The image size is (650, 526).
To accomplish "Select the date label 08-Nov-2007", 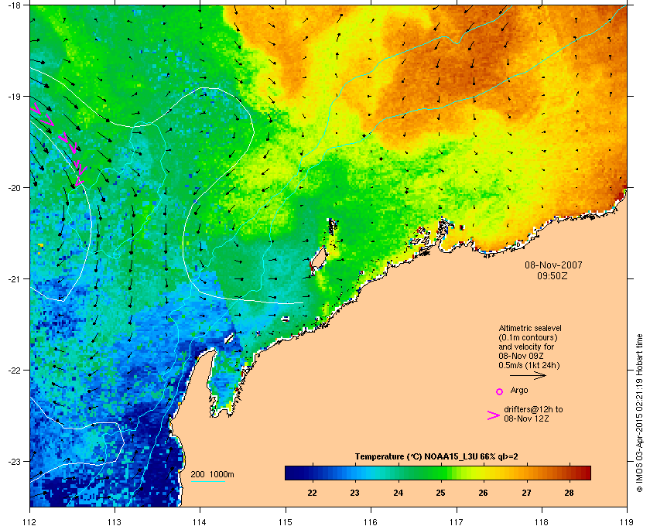I will 553,265.
